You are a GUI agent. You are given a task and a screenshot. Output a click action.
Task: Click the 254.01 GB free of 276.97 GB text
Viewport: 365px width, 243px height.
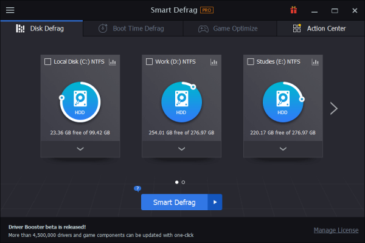(x=181, y=133)
